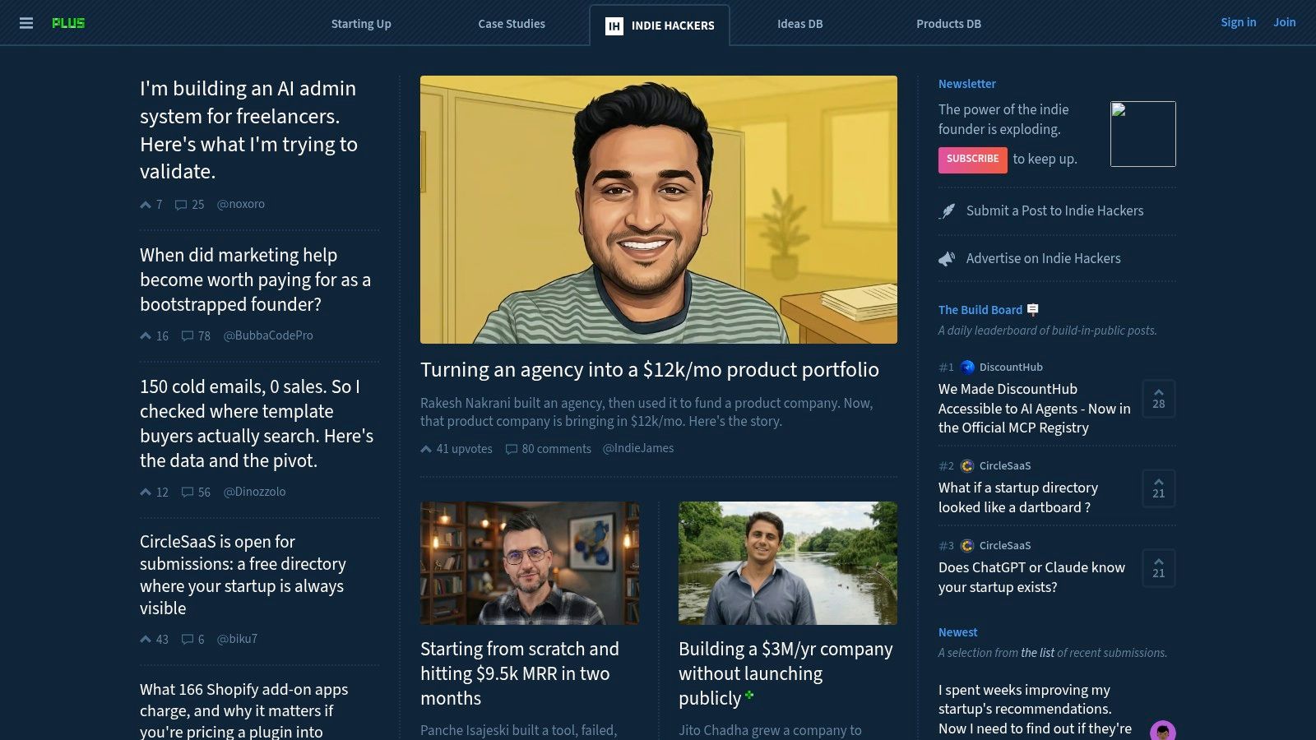Screen dimensions: 1316x740
Task: Upvote the startup directory dartboard post
Action: pyautogui.click(x=1159, y=488)
